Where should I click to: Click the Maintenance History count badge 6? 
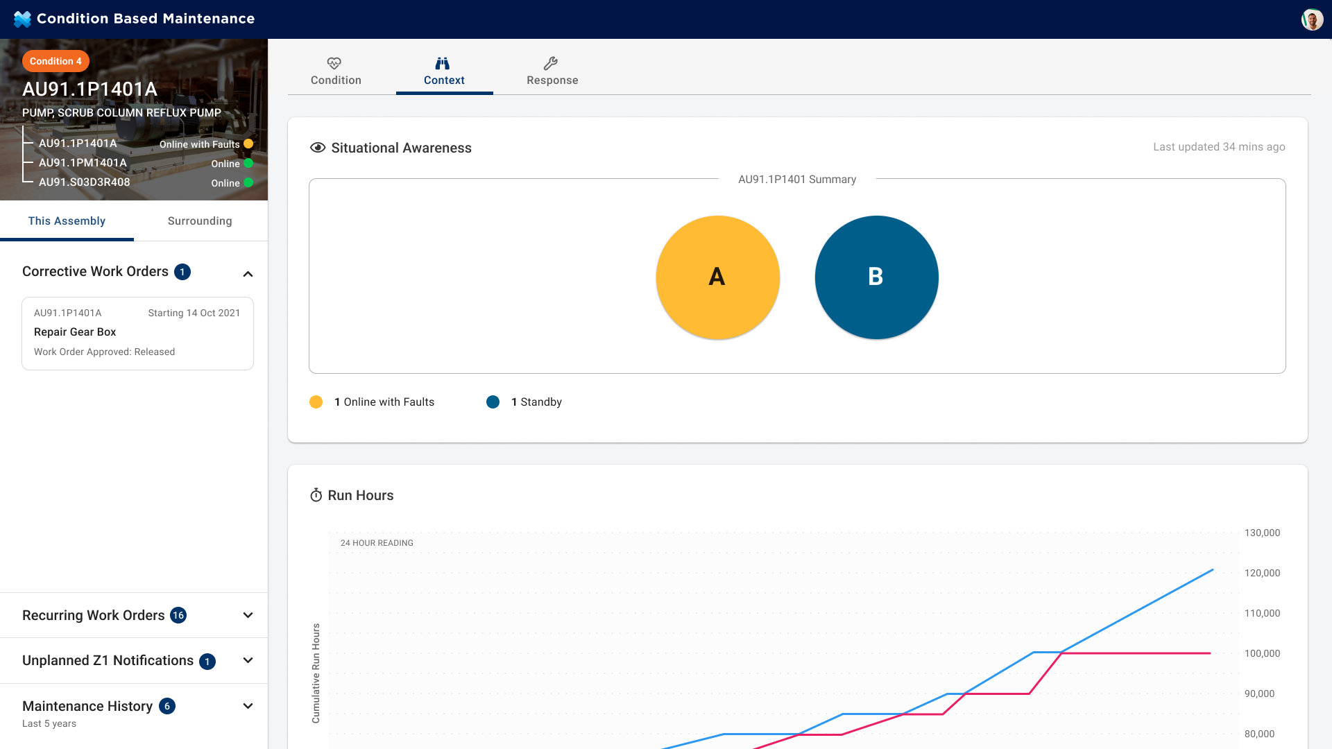point(167,706)
